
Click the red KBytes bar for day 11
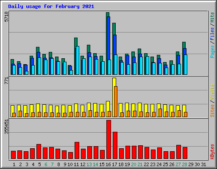click(77, 150)
